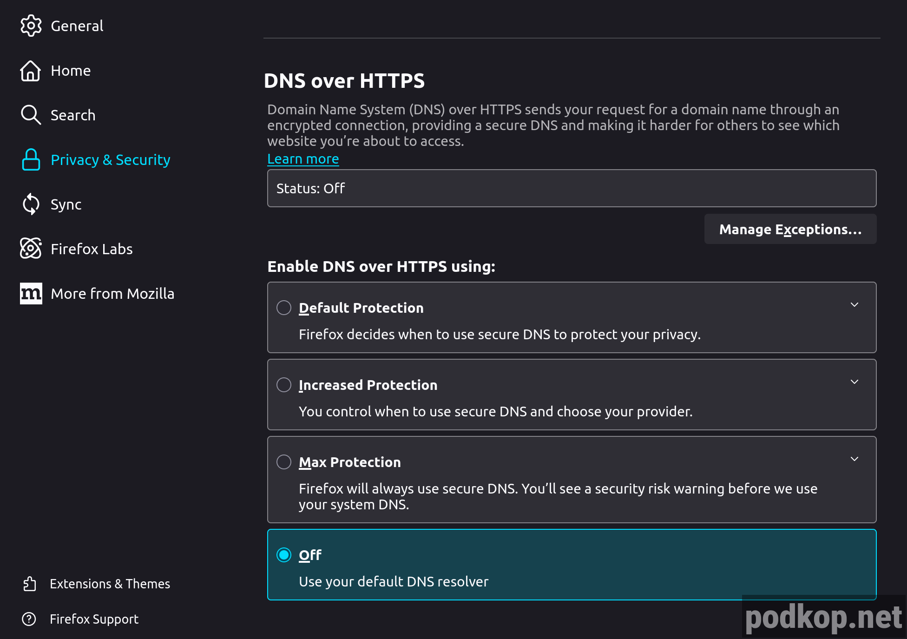
Task: Click the Extensions puzzle piece icon
Action: tap(30, 584)
